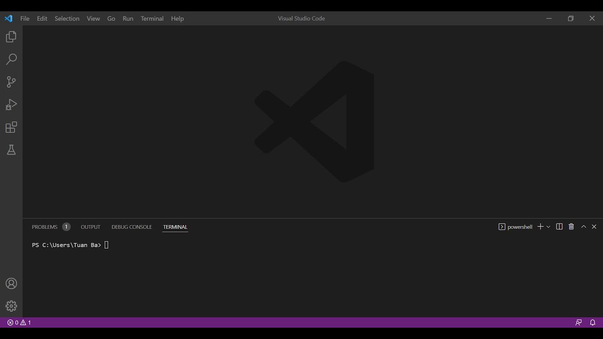Image resolution: width=603 pixels, height=339 pixels.
Task: Open the View menu
Action: 93,18
